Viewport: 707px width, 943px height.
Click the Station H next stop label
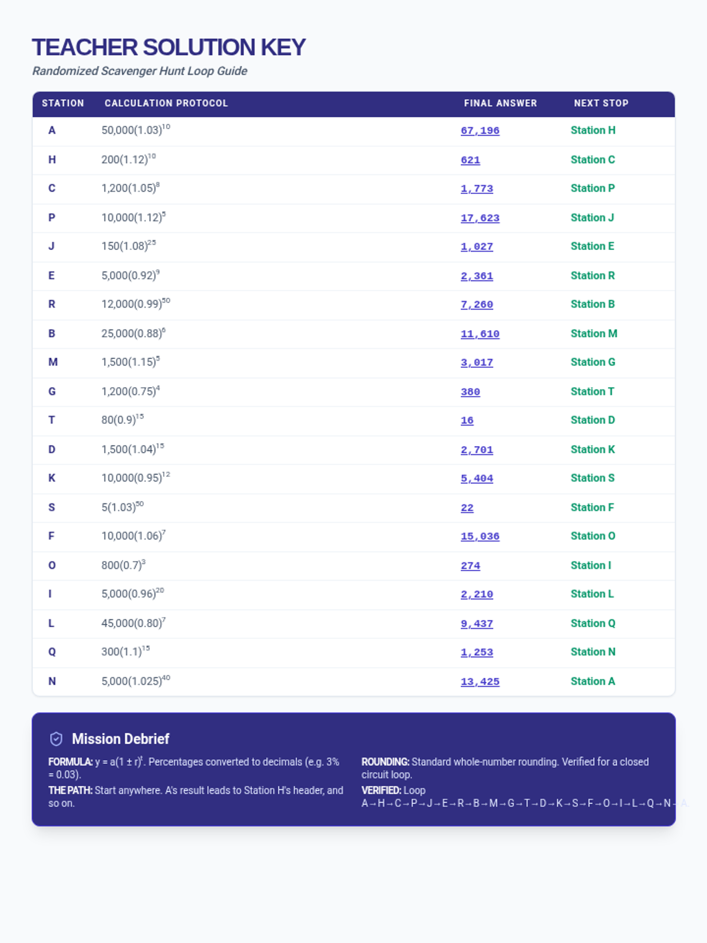pyautogui.click(x=593, y=130)
